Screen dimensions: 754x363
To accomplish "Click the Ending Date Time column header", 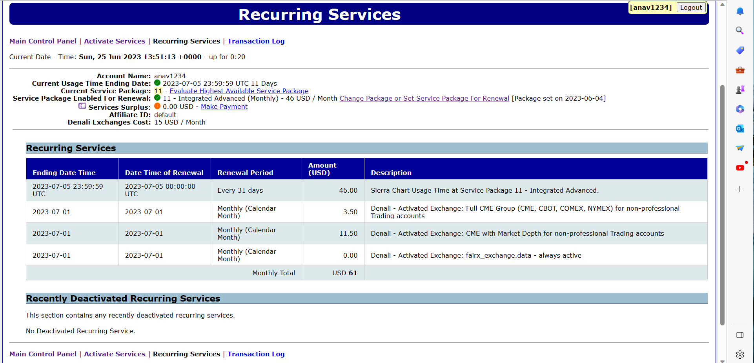I will [72, 169].
